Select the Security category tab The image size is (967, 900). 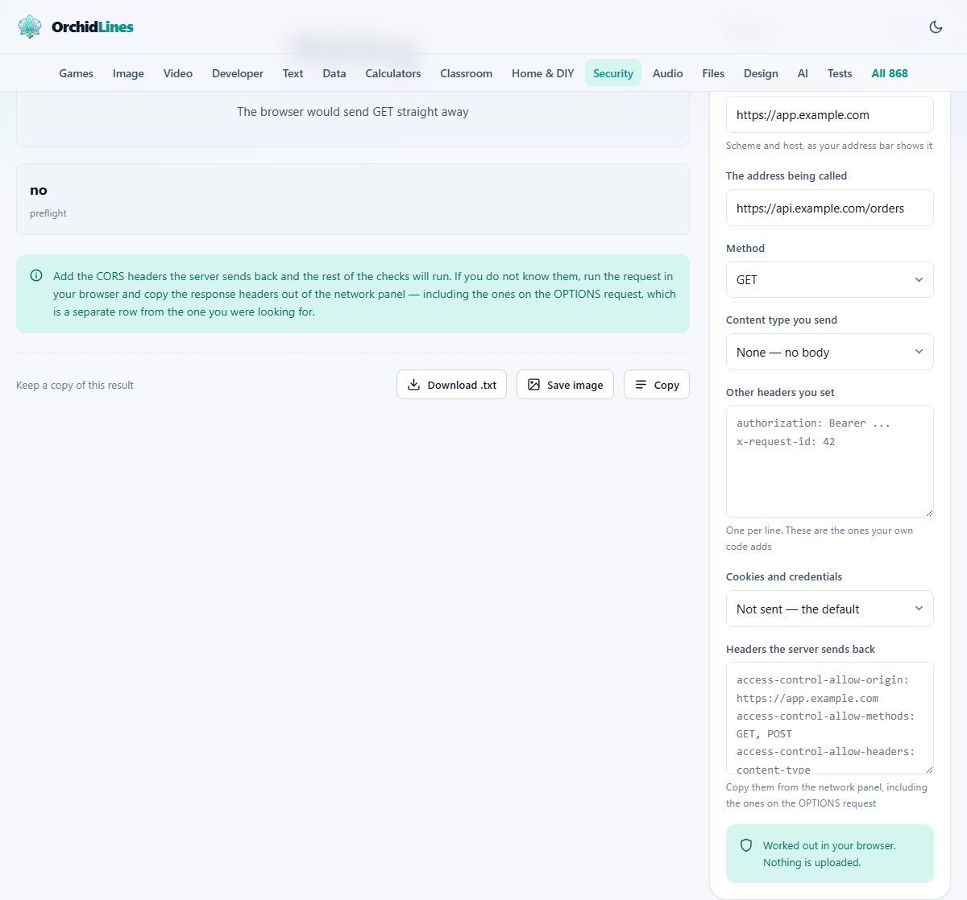tap(613, 73)
